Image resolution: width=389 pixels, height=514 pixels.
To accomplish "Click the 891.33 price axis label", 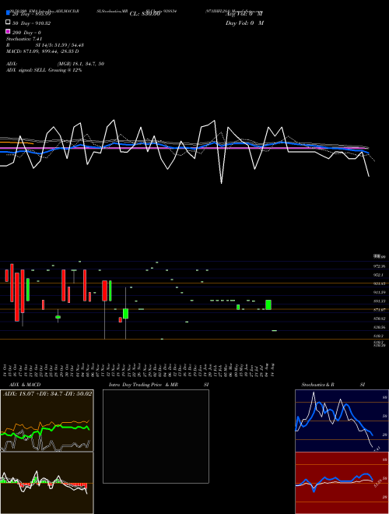I will click(x=379, y=301).
